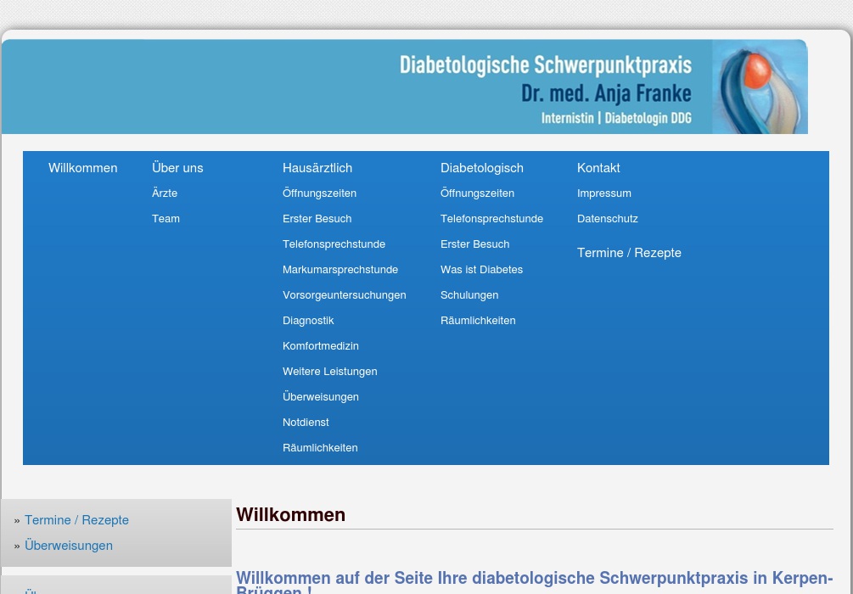The width and height of the screenshot is (853, 594).
Task: Open the Willkommen menu item
Action: point(82,168)
